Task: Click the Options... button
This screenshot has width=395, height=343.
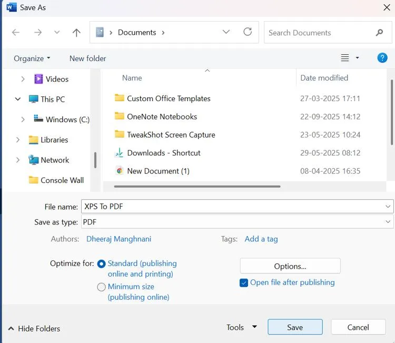Action: (x=290, y=266)
